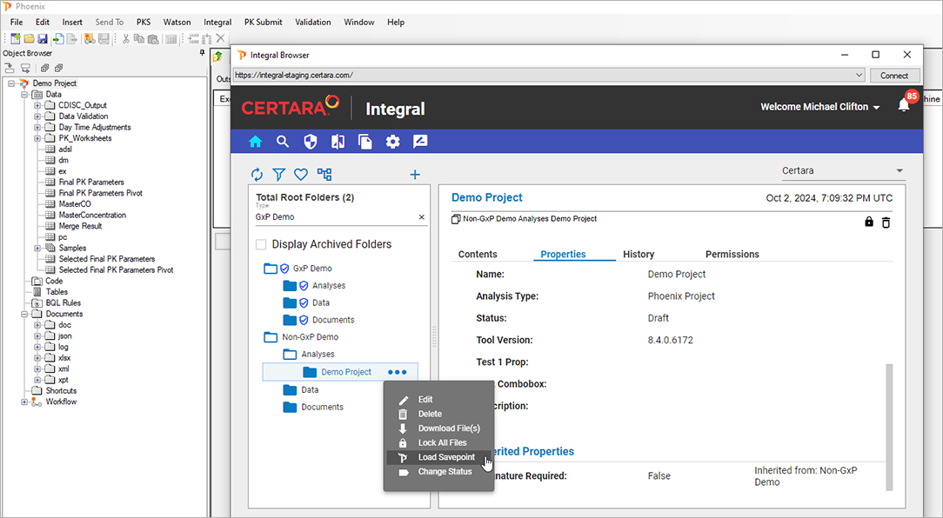Switch to the History tab
The width and height of the screenshot is (943, 518).
(x=639, y=254)
